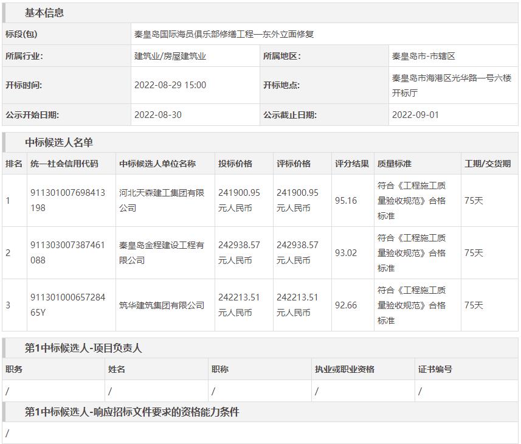Viewport: 521px width, 444px height.
Task: Select company 筑华建筑集团有限公司
Action: coord(162,305)
